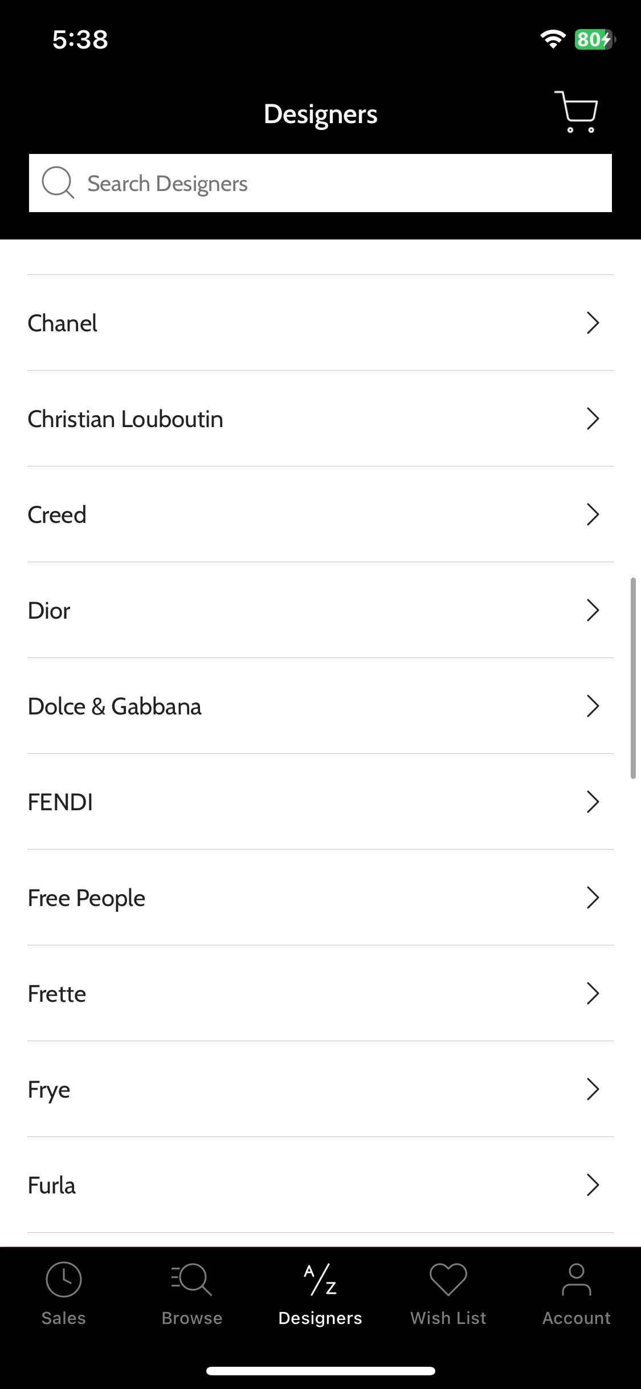Open the shopping cart icon
The image size is (641, 1389).
coord(576,112)
